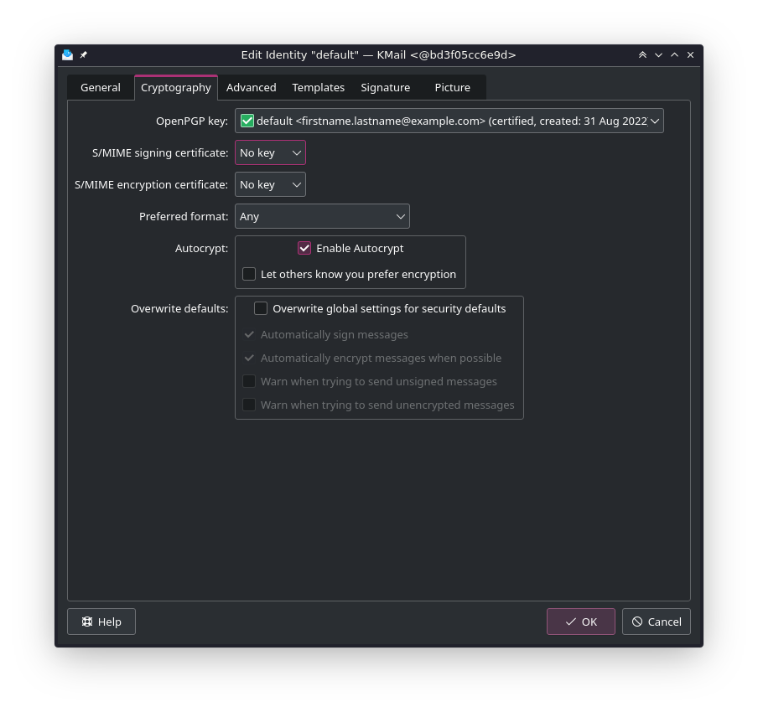758x712 pixels.
Task: Check Let others know you prefer encryption
Action: pyautogui.click(x=249, y=274)
